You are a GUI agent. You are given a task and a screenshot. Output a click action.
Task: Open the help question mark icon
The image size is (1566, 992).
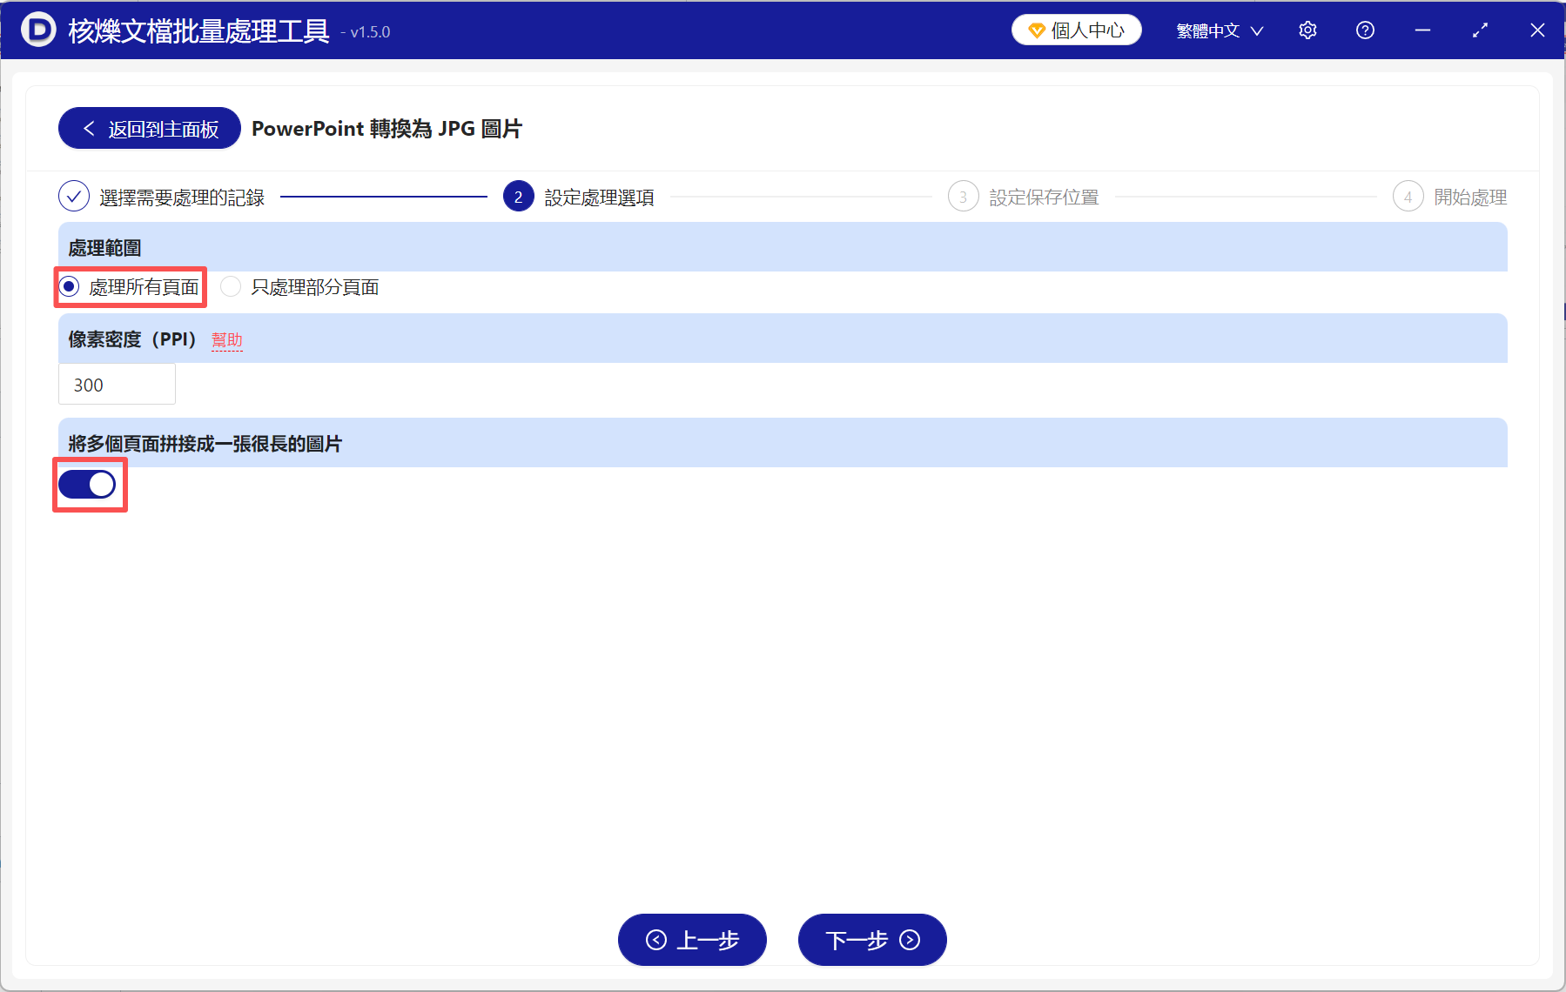(1364, 30)
